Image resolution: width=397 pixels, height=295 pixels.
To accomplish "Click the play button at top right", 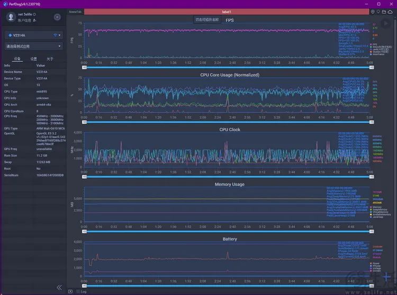I will tap(385, 23).
